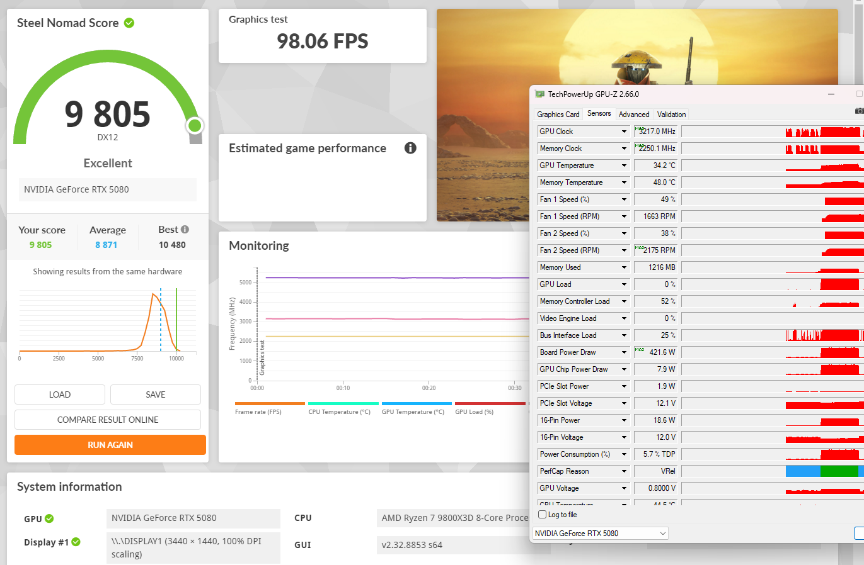Image resolution: width=864 pixels, height=565 pixels.
Task: Switch to the Graphics Card tab
Action: pyautogui.click(x=558, y=115)
